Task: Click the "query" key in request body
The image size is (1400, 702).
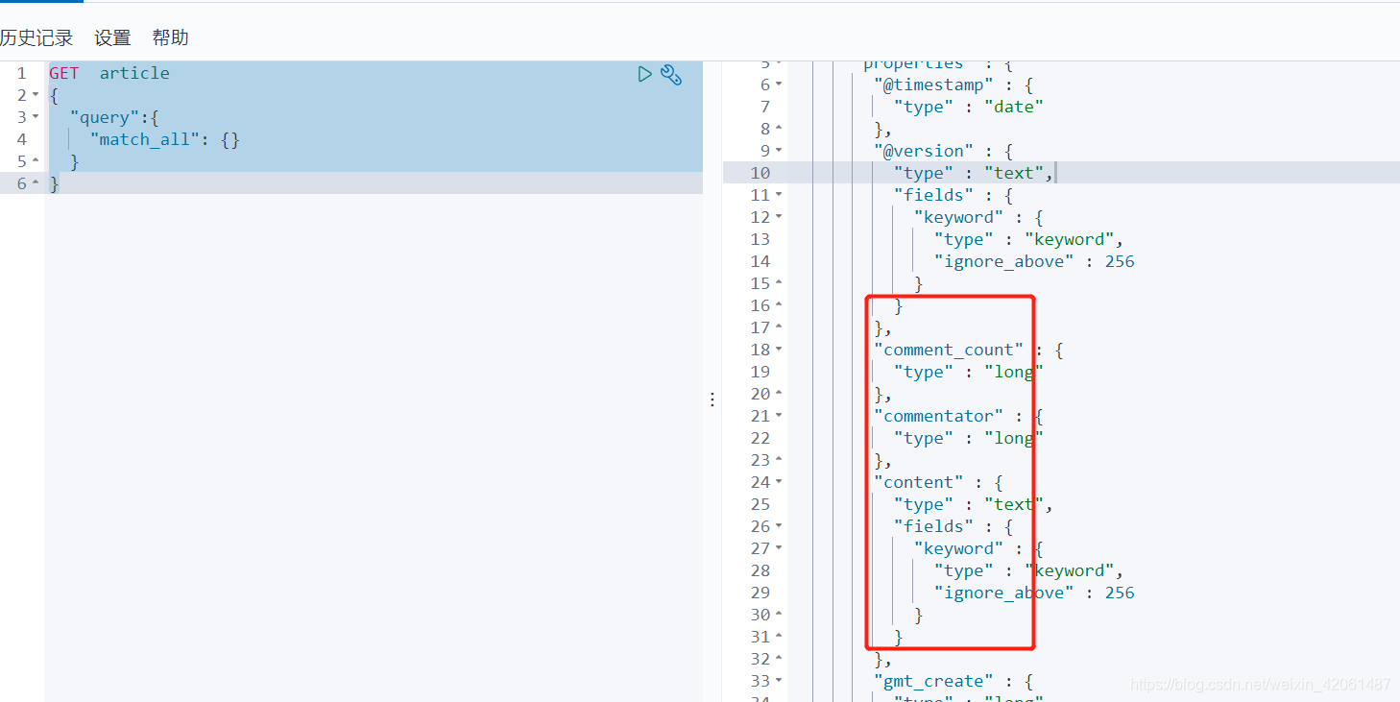Action: point(105,117)
